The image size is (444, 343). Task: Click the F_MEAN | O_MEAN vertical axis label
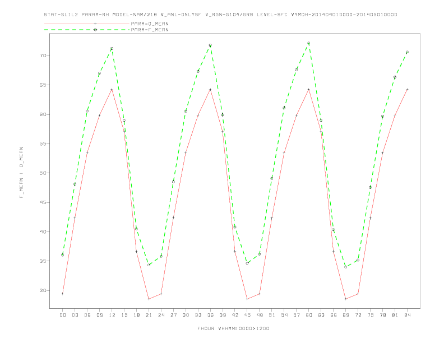(21, 173)
